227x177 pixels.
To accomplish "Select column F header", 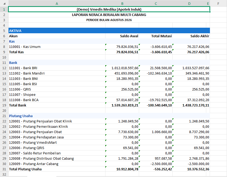I will click(218, 4).
